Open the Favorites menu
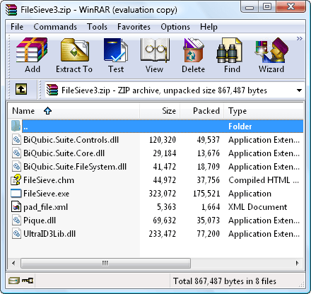This screenshot has height=294, width=311. coord(134,27)
